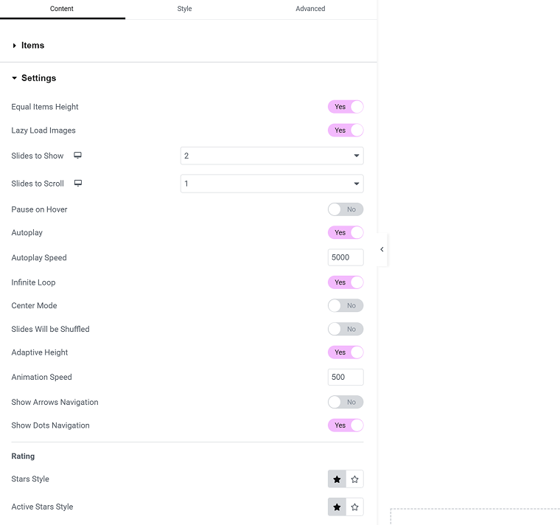Viewport: 560px width, 525px height.
Task: Enable Slides Will be Shuffled
Action: [x=346, y=329]
